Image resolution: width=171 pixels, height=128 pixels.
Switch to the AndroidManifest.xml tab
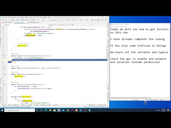[x=34, y=22]
